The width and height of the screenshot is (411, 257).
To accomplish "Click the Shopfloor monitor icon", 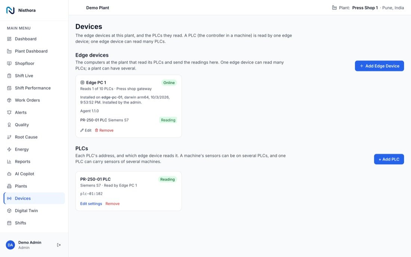I will pos(9,64).
